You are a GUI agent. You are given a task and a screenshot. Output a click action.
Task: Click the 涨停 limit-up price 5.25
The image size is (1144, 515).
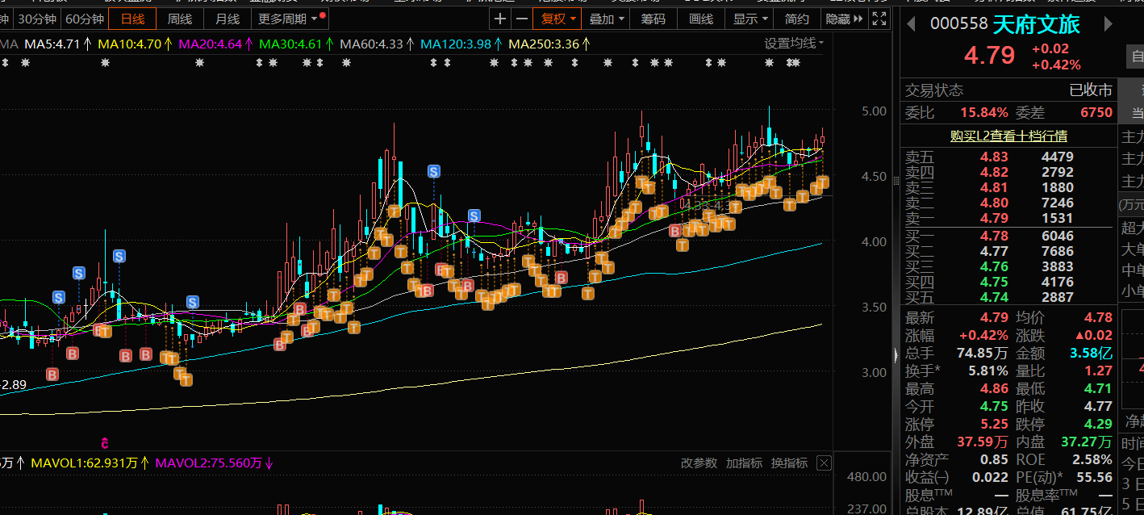pos(994,424)
